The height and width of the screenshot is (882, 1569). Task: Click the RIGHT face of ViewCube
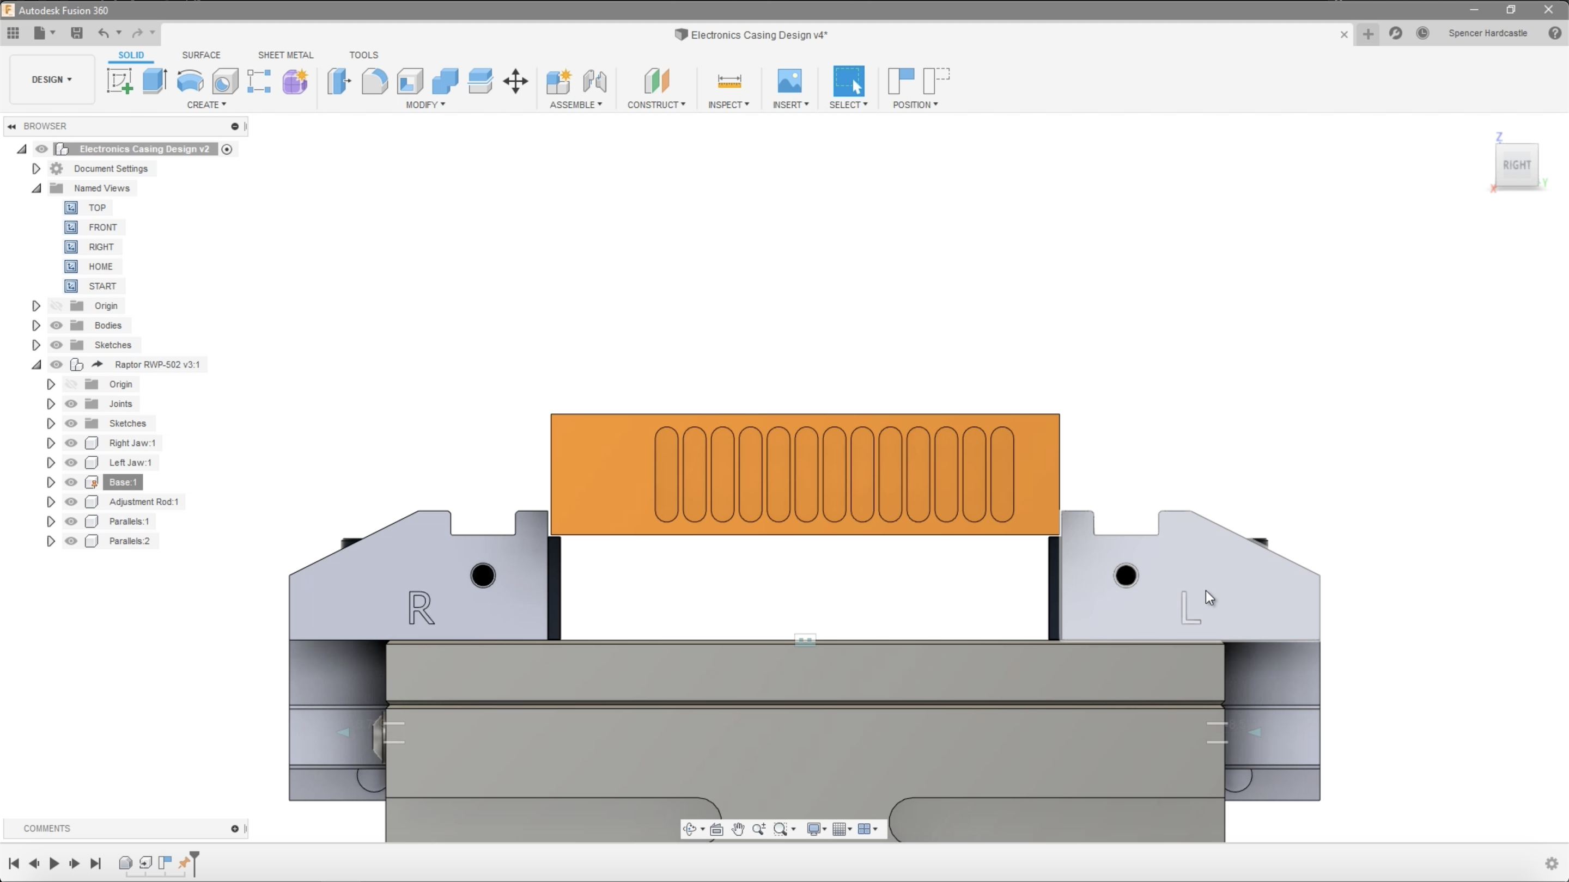pyautogui.click(x=1516, y=166)
